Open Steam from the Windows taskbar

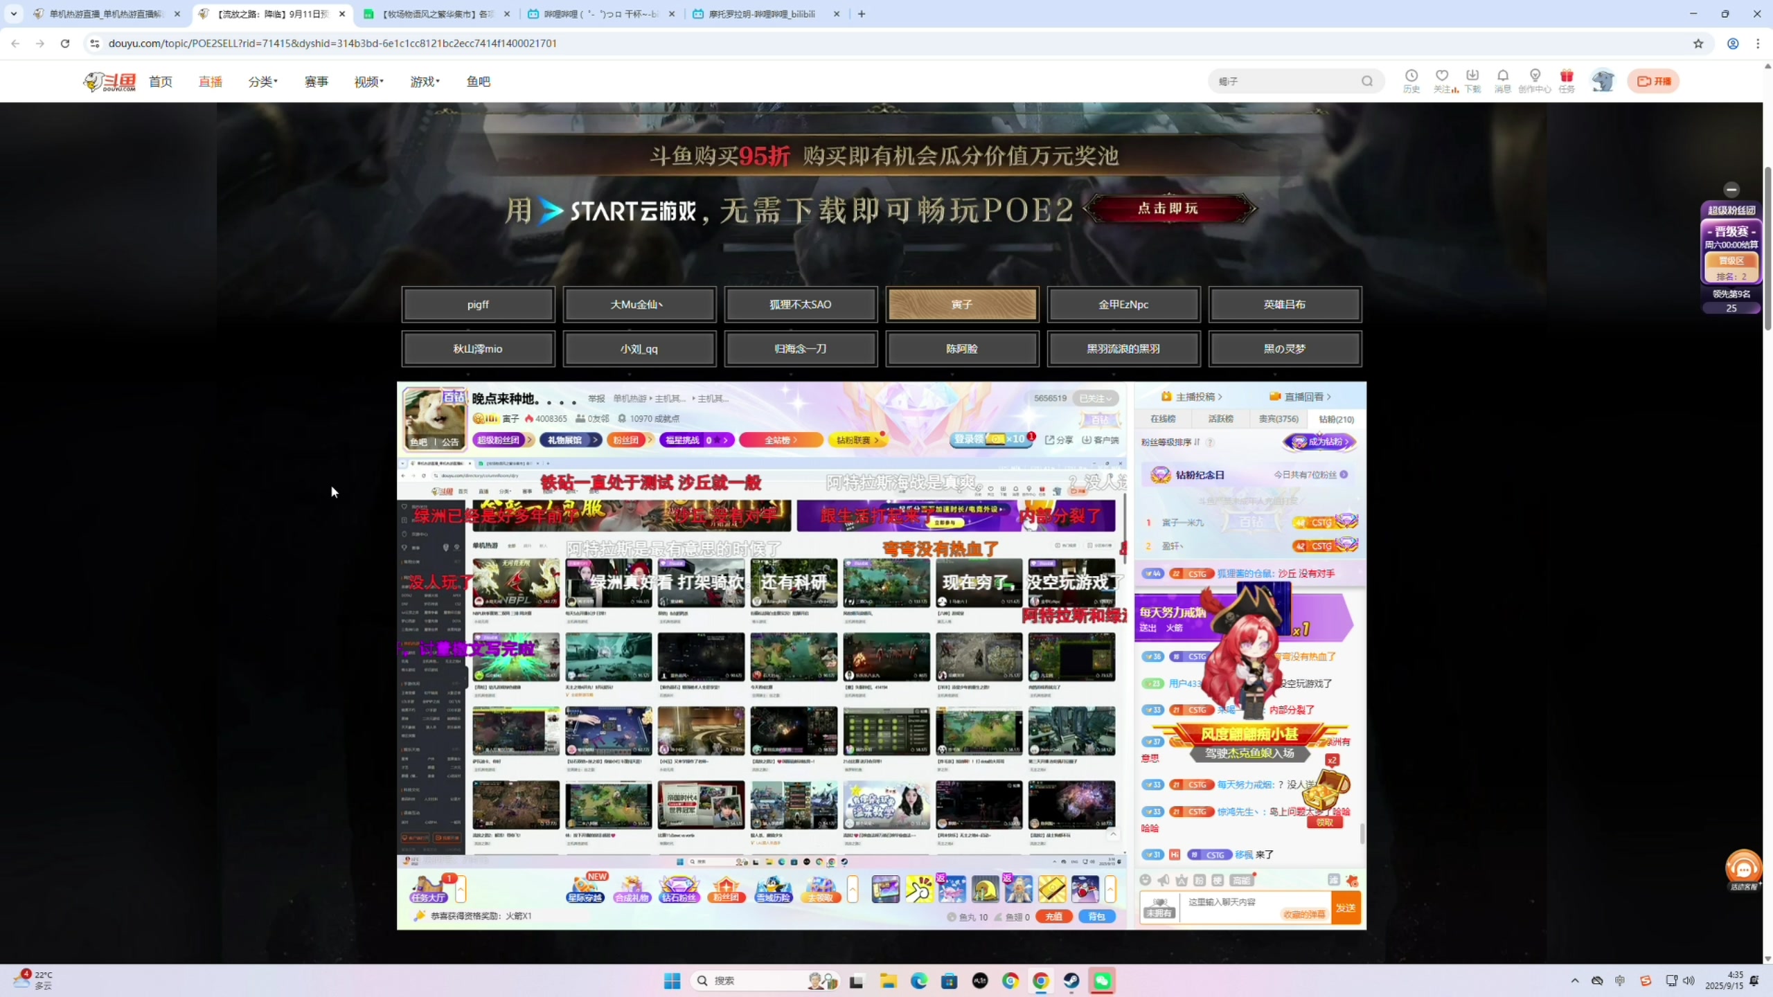point(1071,980)
